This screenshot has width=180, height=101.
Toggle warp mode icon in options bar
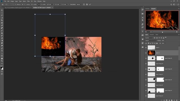click(x=84, y=4)
